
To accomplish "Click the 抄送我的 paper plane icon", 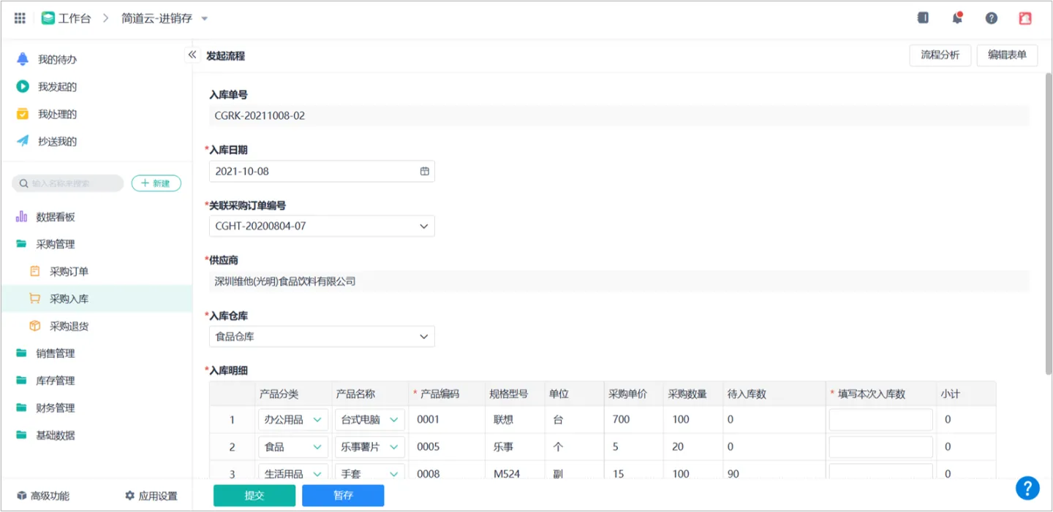I will point(23,141).
